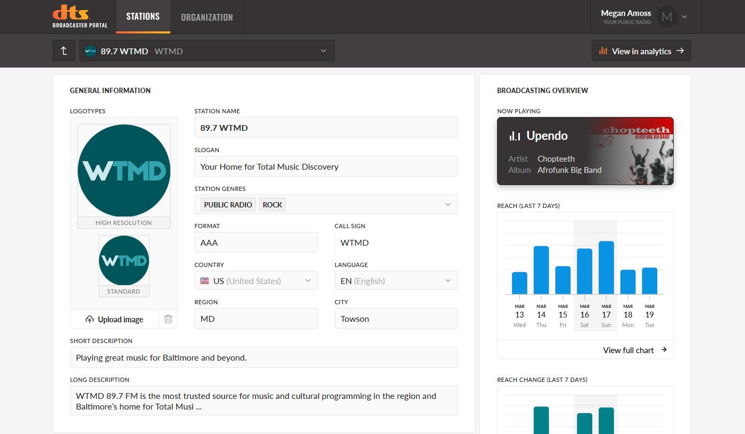Click the Upload image button
Image resolution: width=745 pixels, height=434 pixels.
[x=114, y=319]
